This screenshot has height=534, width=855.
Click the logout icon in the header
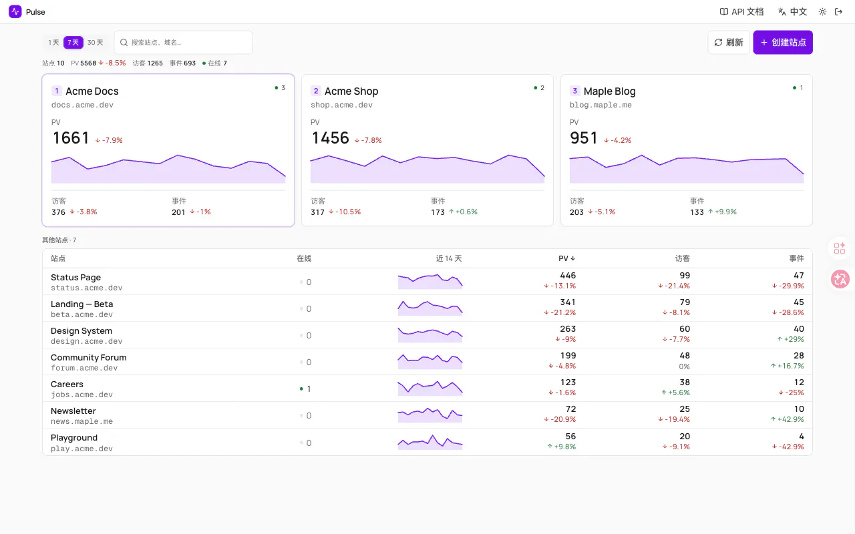[x=839, y=12]
